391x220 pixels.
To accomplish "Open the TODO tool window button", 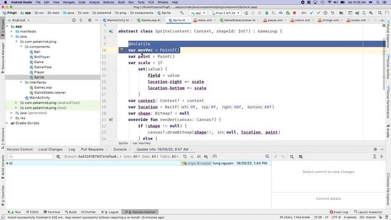I will (x=32, y=212).
